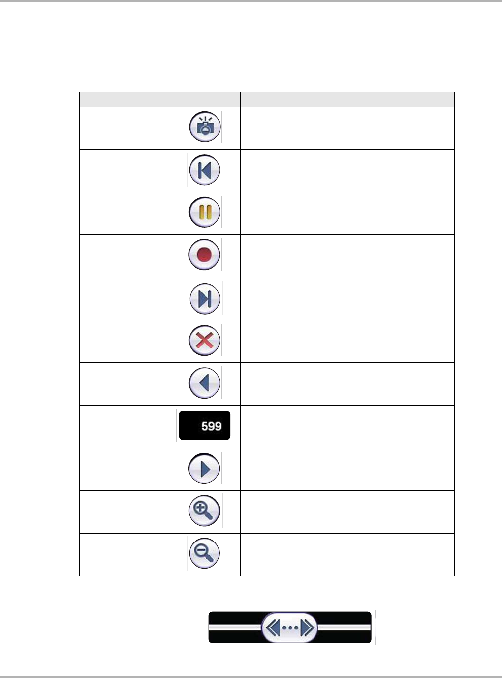Click the camera snapshot icon
502x678 pixels.
tap(204, 128)
